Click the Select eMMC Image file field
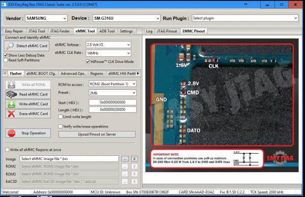The width and height of the screenshot is (305, 197). pos(69,159)
